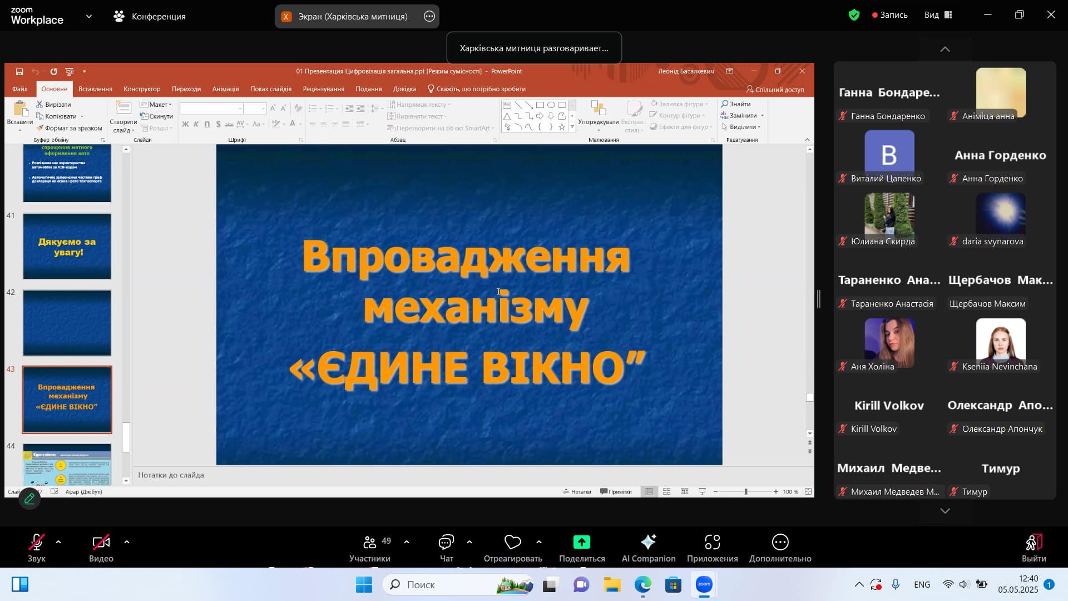
Task: Click the green annotate pencil button
Action: pyautogui.click(x=29, y=499)
